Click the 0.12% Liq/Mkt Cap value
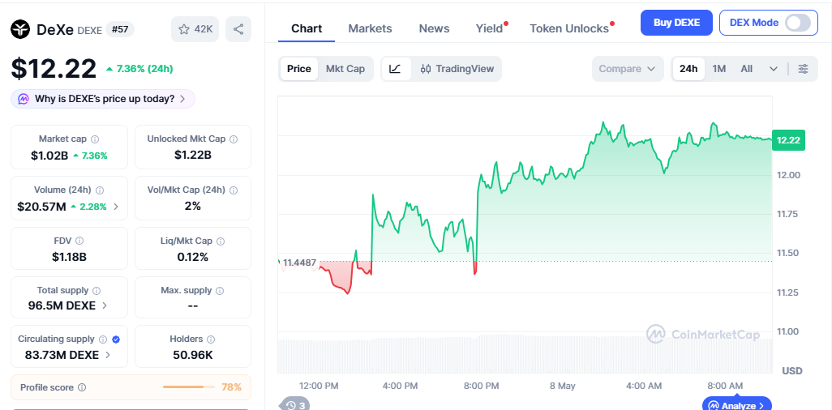832x410 pixels. point(193,257)
